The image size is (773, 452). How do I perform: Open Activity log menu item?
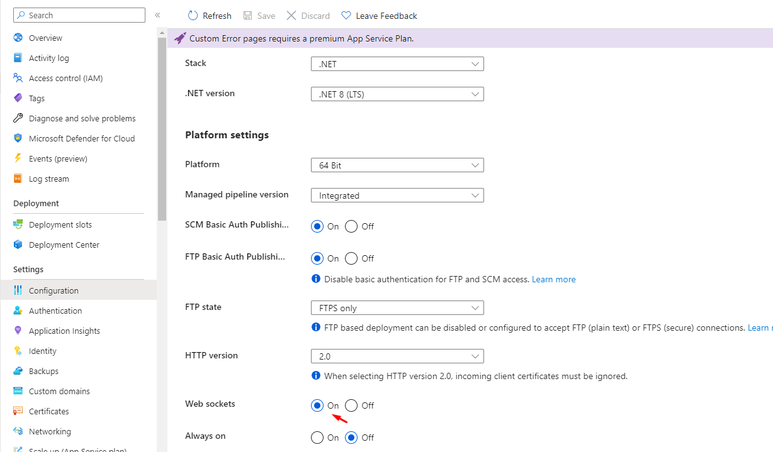(78, 58)
